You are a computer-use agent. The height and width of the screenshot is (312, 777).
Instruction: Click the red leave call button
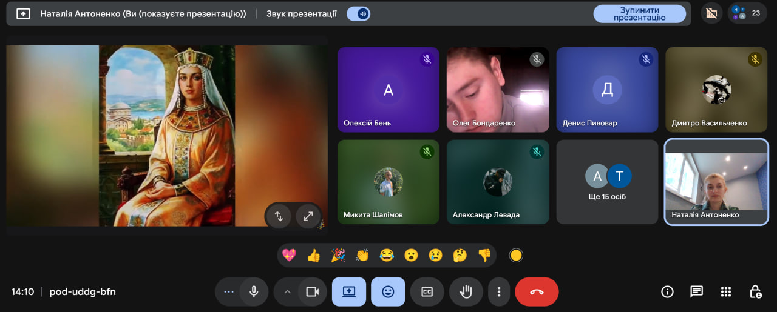click(537, 291)
